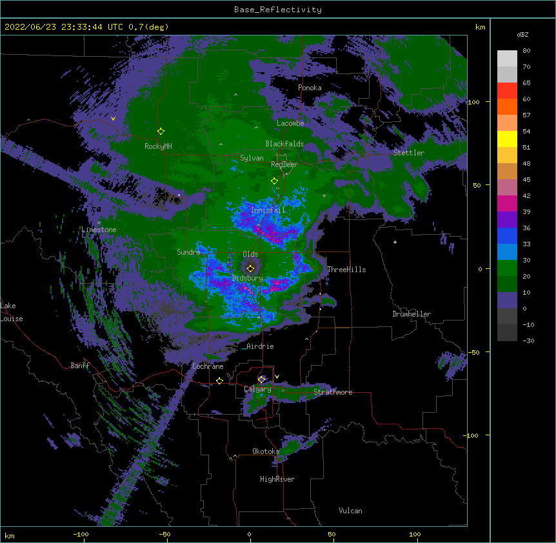This screenshot has height=543, width=556.
Task: Pick the orange 57–60 dBZ legend swatch
Action: pyautogui.click(x=507, y=106)
